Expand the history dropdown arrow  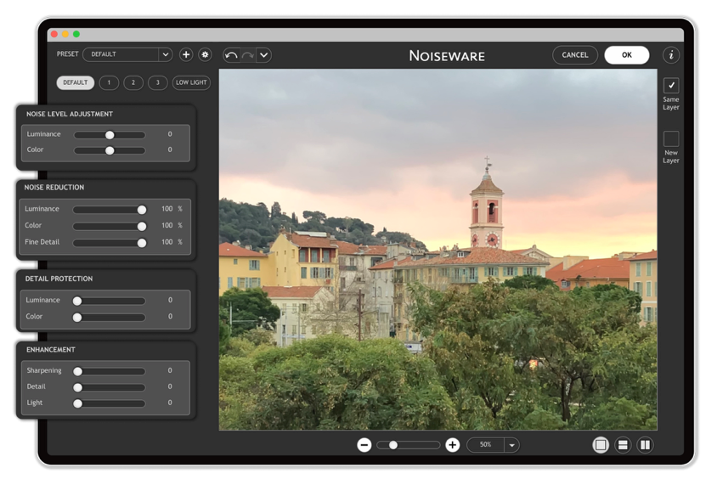[x=264, y=55]
